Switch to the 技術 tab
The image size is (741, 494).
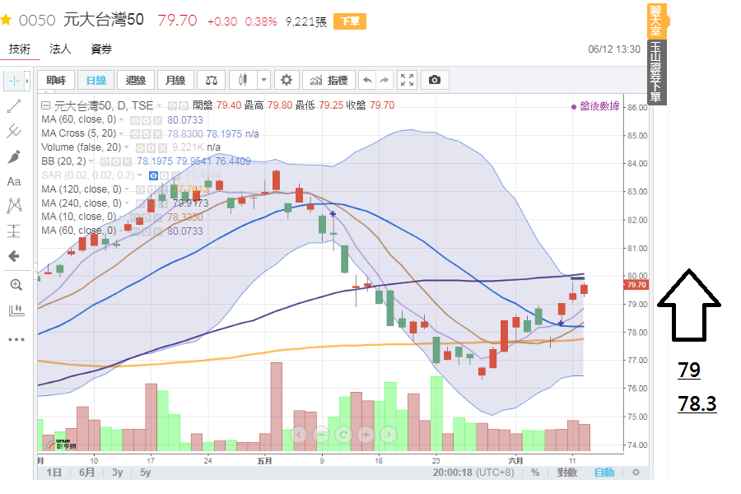(x=20, y=49)
